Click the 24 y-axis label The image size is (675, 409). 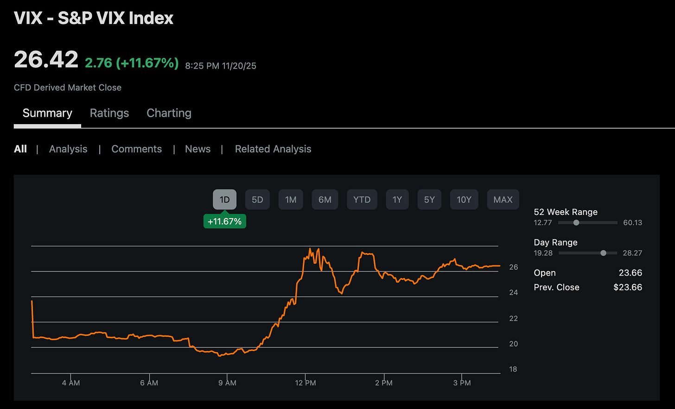(x=514, y=293)
